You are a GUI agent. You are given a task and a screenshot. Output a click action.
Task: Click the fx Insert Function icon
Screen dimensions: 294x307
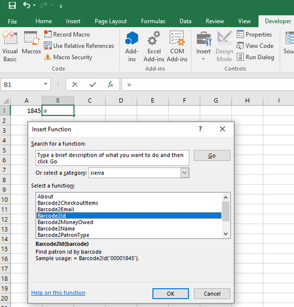coord(110,84)
